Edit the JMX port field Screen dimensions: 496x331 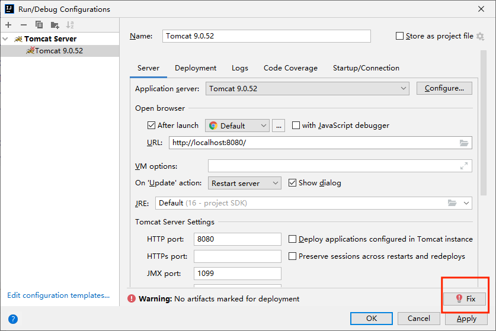pos(237,274)
